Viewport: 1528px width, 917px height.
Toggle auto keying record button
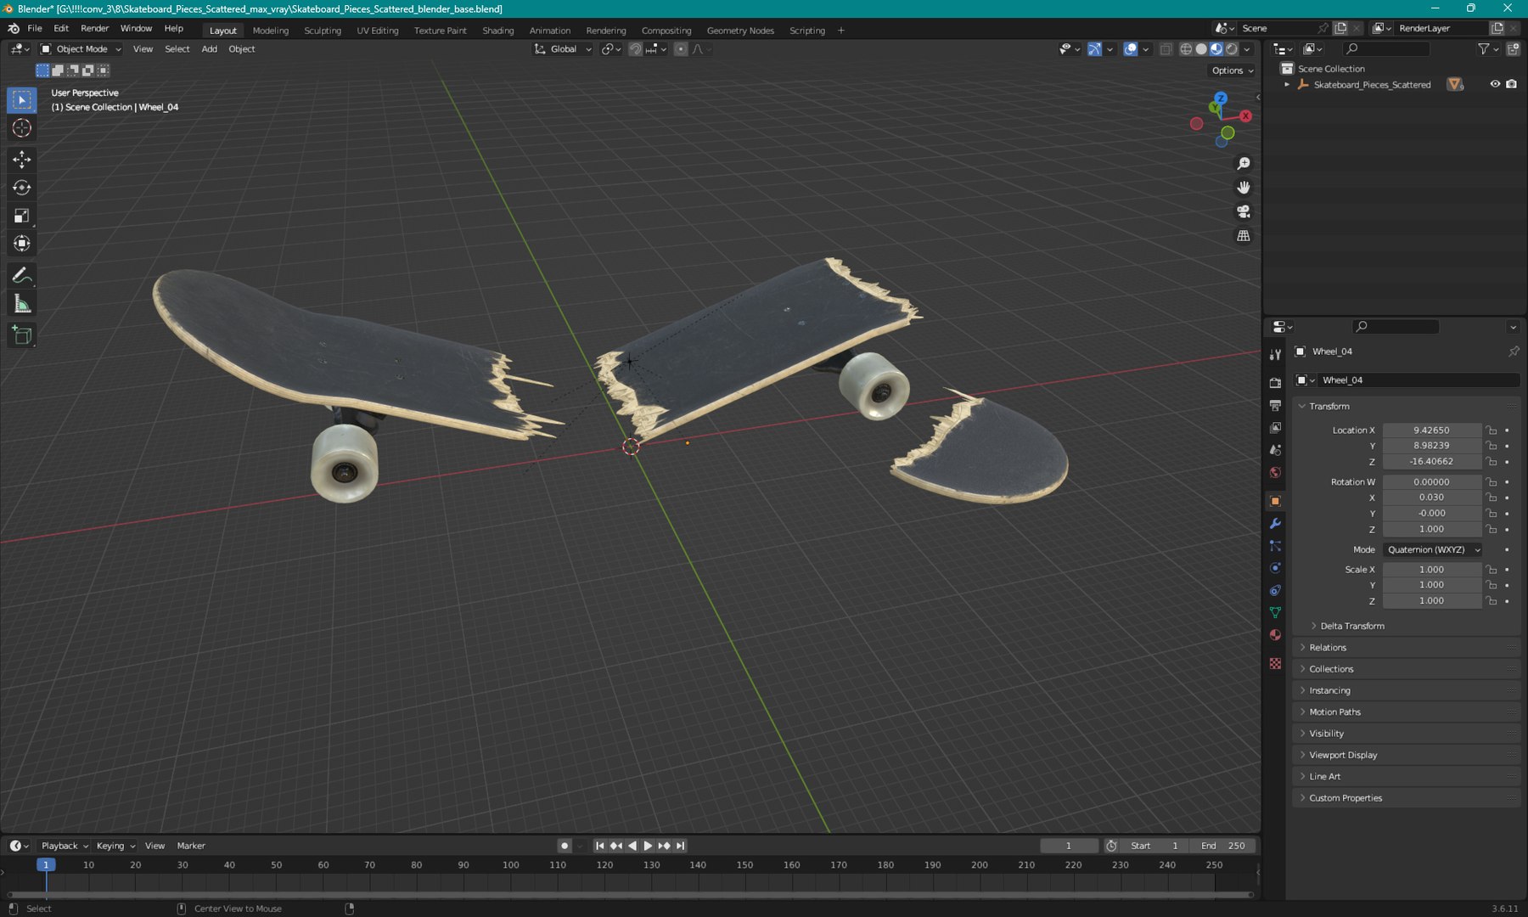tap(565, 846)
